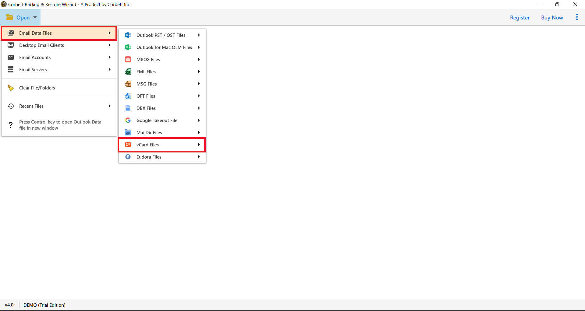
Task: Click the Open button label
Action: pyautogui.click(x=23, y=17)
